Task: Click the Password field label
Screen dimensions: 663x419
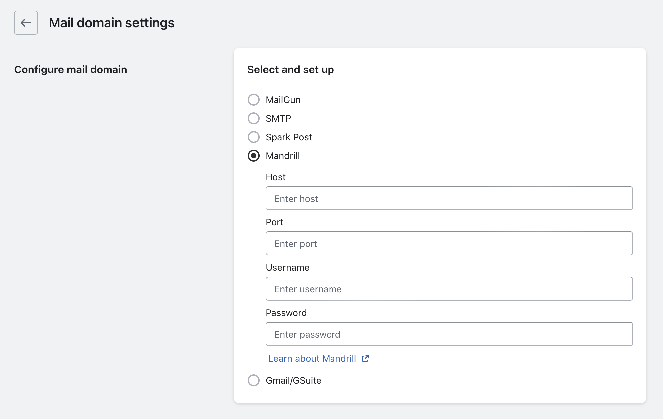Action: point(286,313)
